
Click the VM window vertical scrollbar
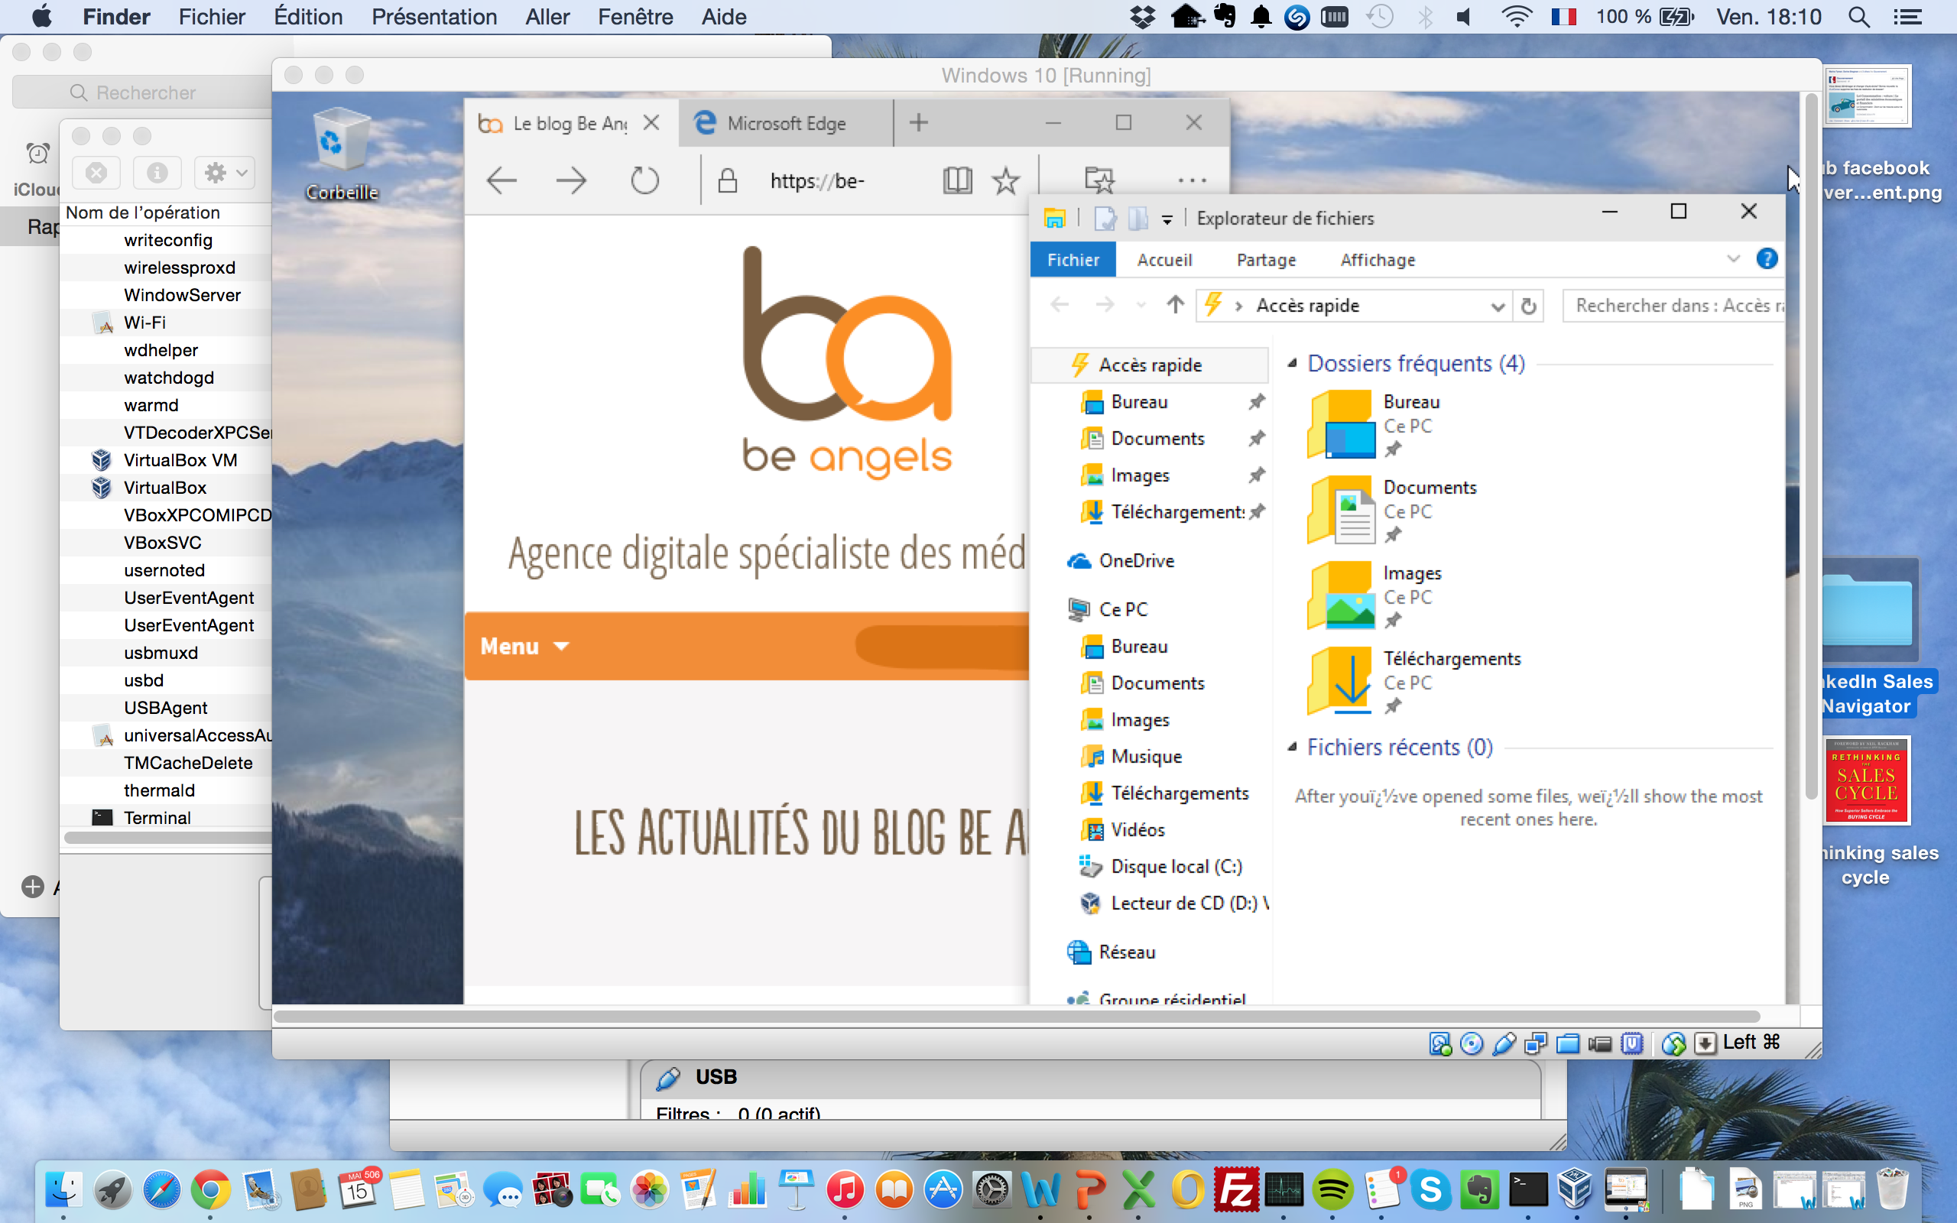(x=1811, y=445)
